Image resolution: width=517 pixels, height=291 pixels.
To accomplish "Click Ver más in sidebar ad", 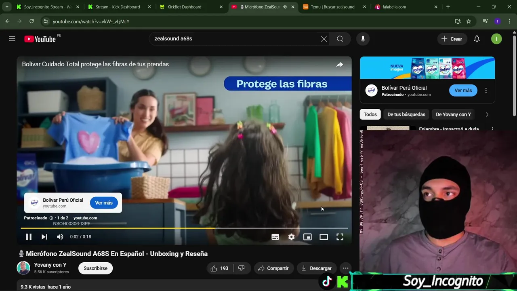I will (463, 91).
